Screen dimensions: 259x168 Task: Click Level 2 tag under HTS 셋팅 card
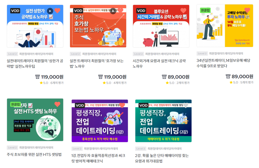click(x=12, y=147)
